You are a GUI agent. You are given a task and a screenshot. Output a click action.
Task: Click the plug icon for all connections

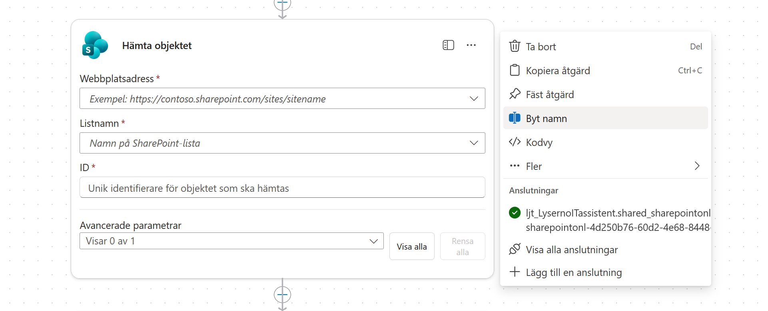click(x=515, y=249)
